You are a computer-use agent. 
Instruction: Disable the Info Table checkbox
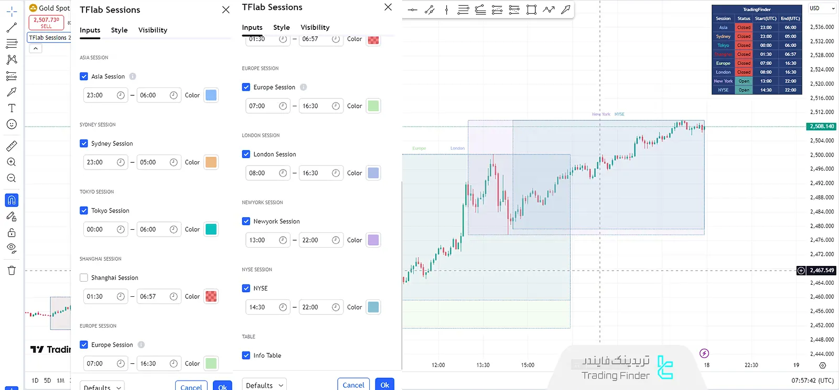pos(246,355)
